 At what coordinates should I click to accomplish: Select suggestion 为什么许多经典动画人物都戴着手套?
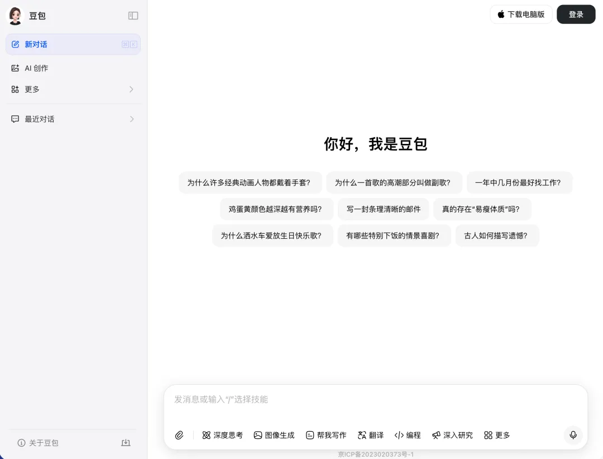coord(250,182)
